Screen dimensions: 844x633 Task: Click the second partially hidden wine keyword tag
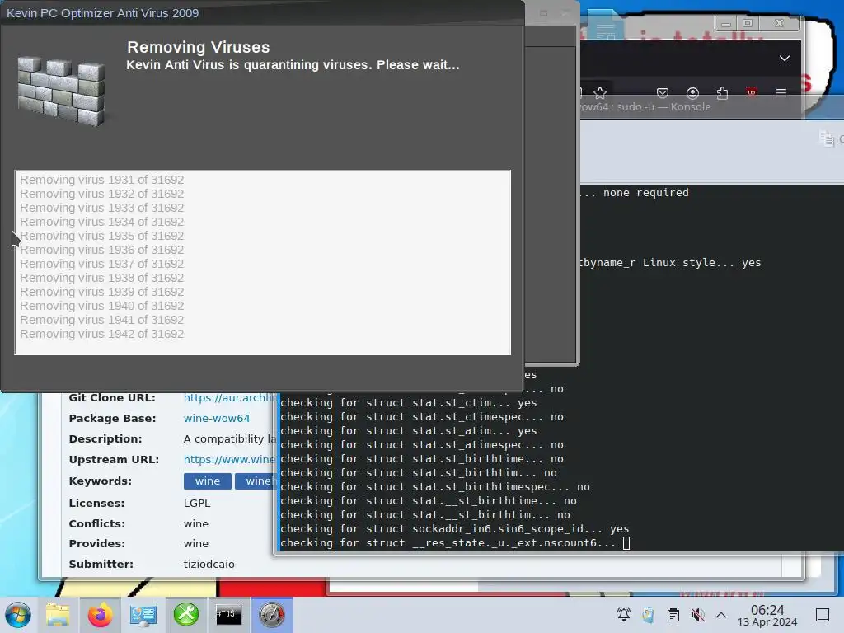(256, 481)
